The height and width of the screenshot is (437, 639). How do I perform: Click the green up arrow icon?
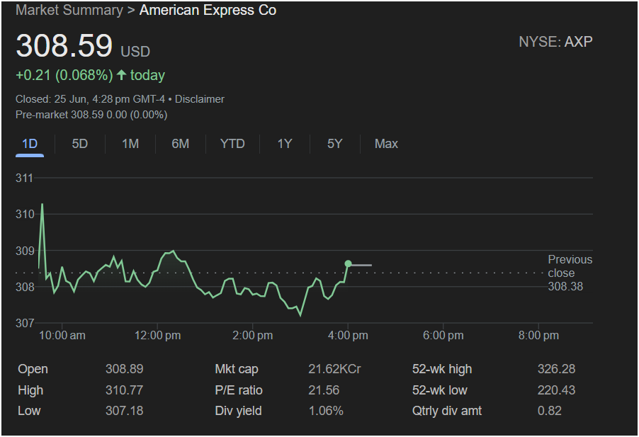point(121,74)
